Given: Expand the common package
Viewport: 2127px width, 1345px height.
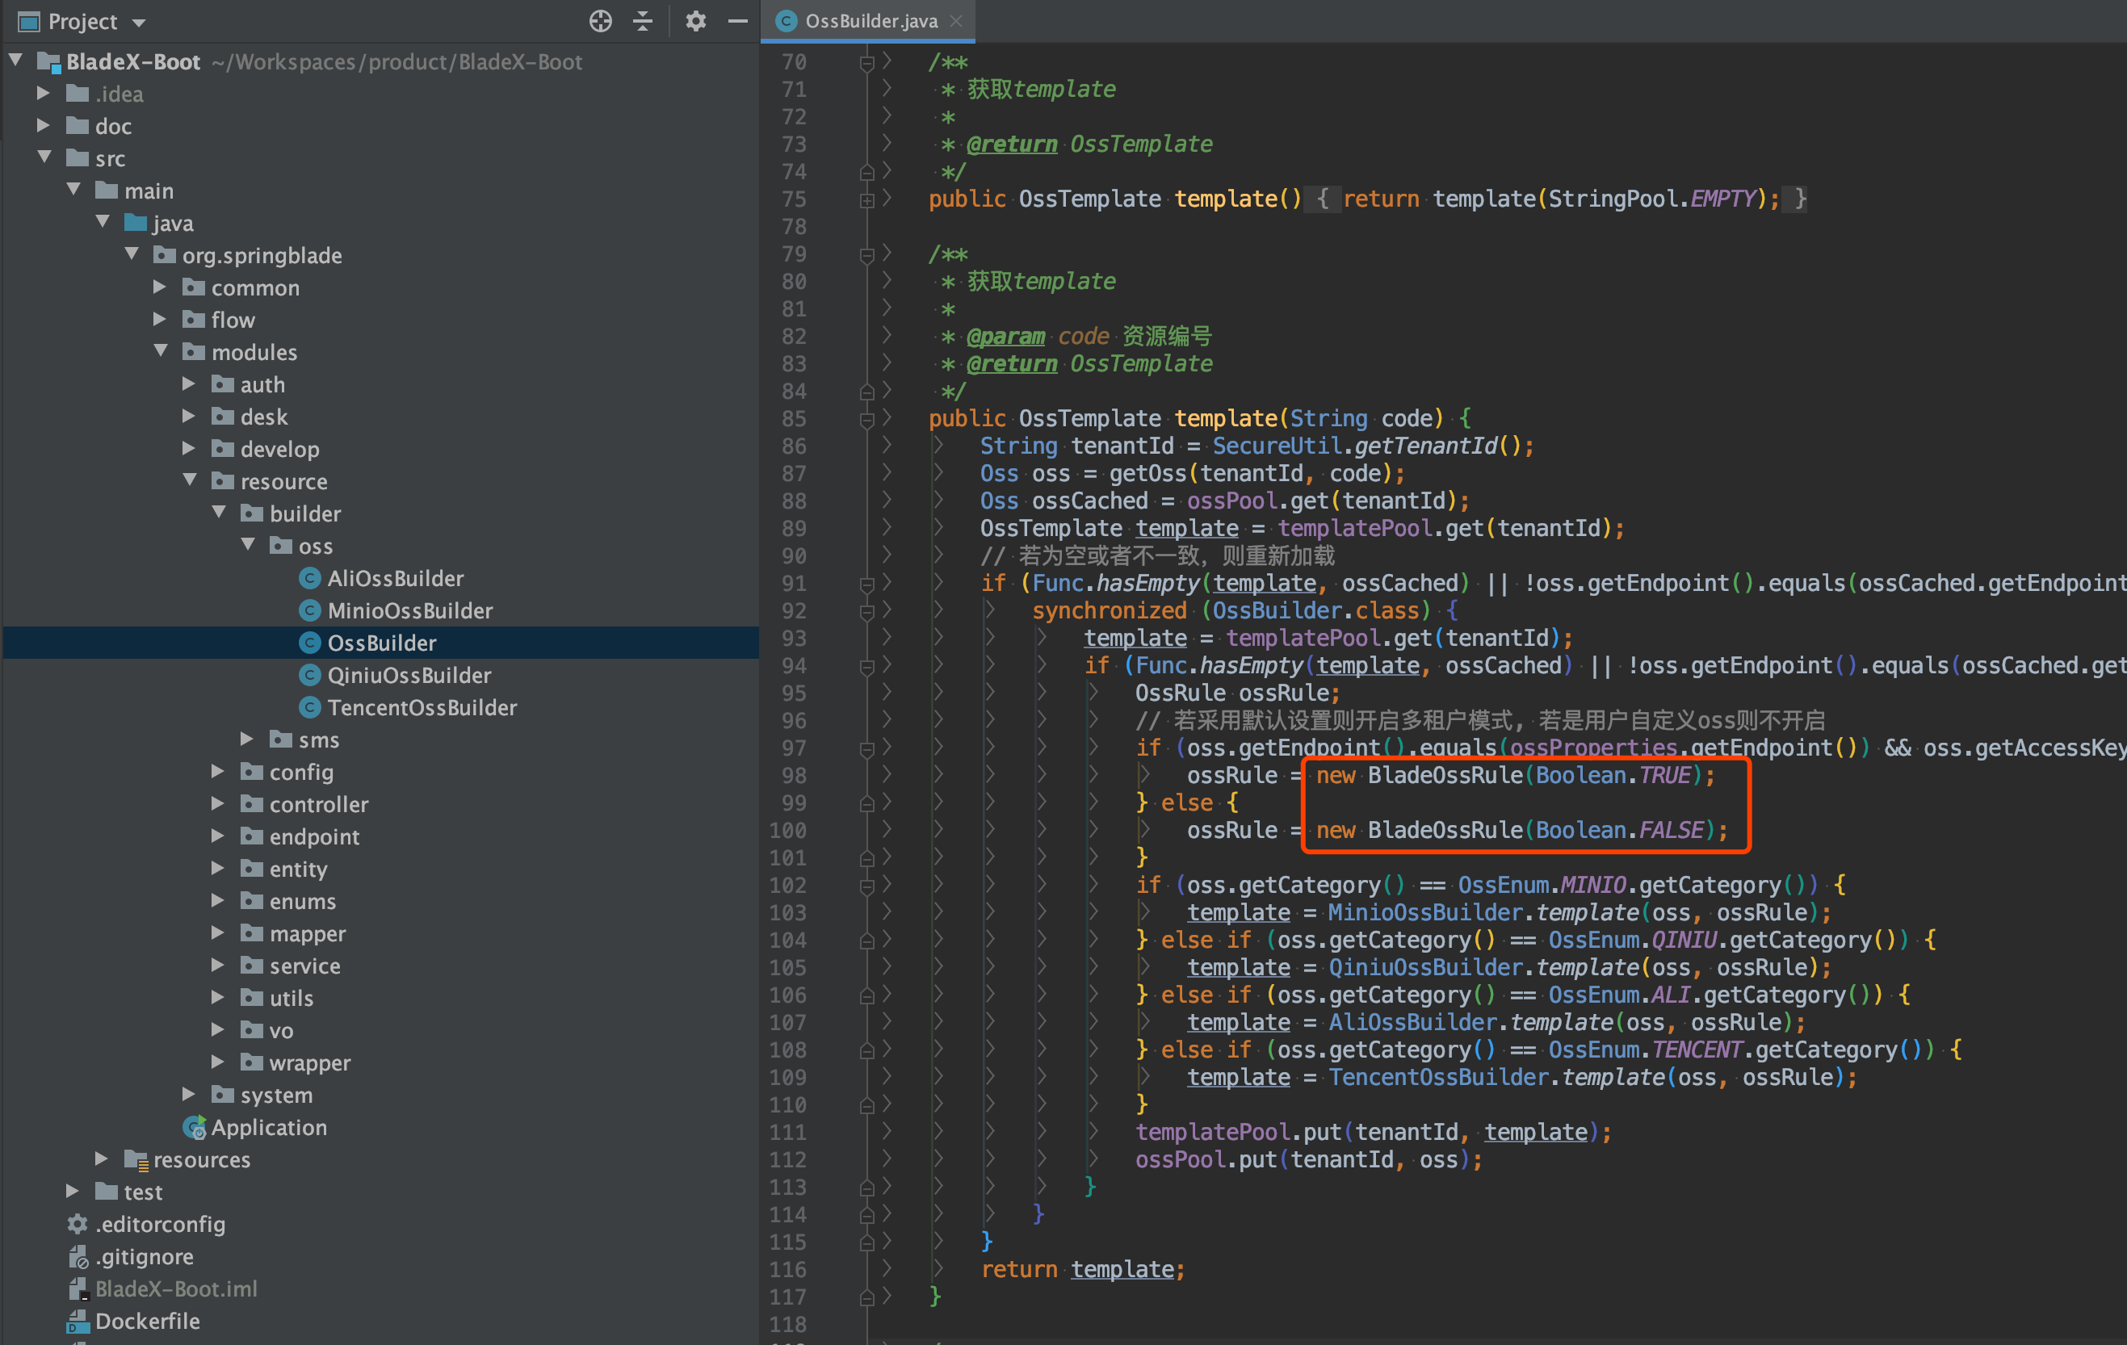Looking at the screenshot, I should 160,287.
